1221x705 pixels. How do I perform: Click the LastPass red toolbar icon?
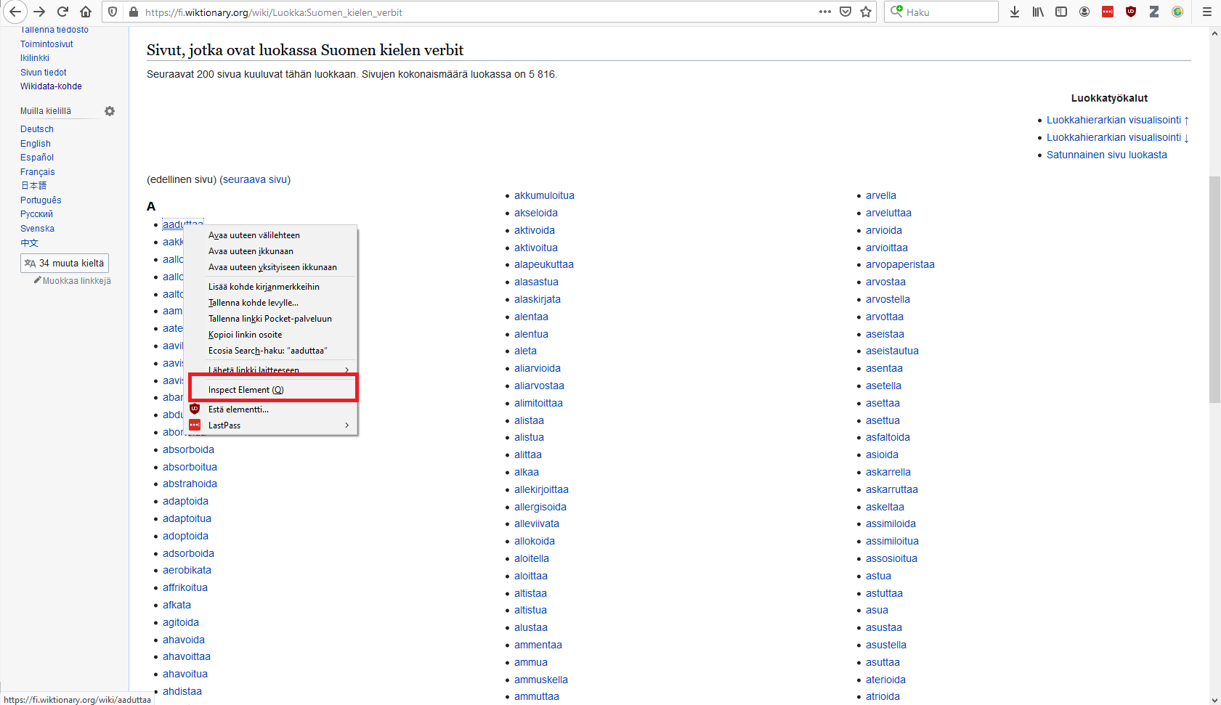[1108, 12]
